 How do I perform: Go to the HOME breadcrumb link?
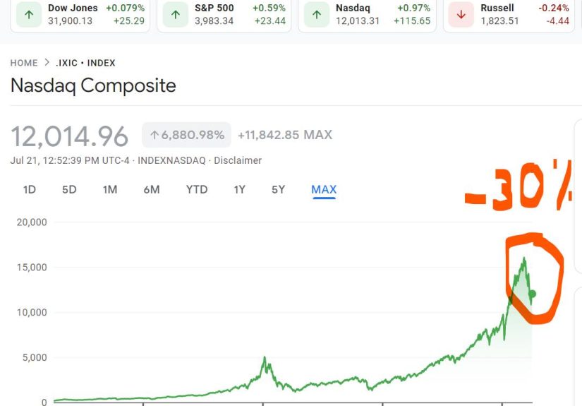click(x=24, y=63)
